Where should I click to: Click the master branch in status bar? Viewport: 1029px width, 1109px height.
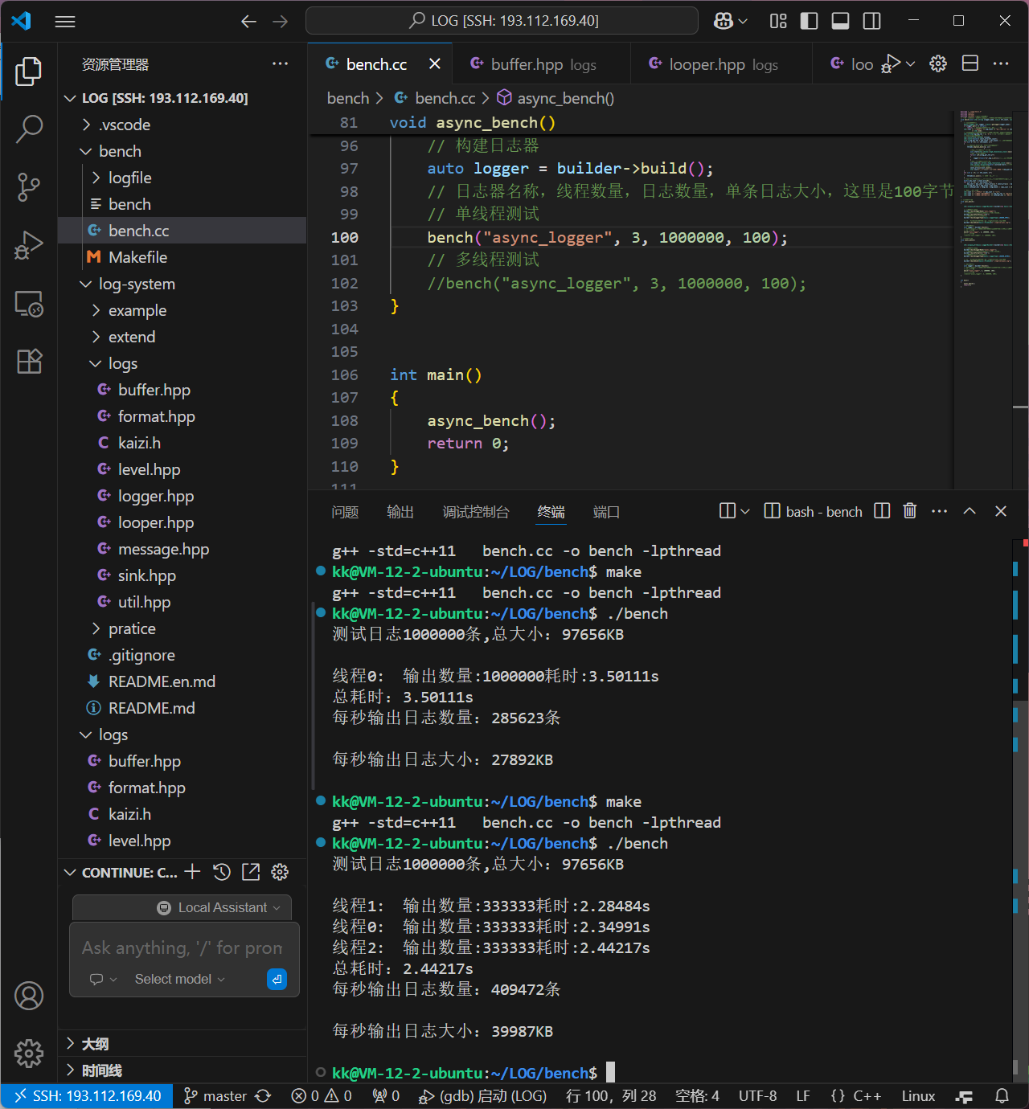215,1096
